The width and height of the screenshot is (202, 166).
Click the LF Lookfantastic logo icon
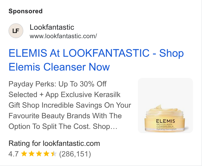click(16, 31)
